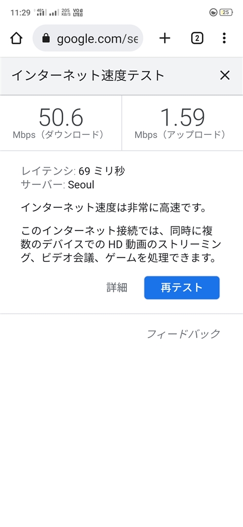Tap the 再テスト button
This screenshot has height=527, width=243.
coord(182,288)
